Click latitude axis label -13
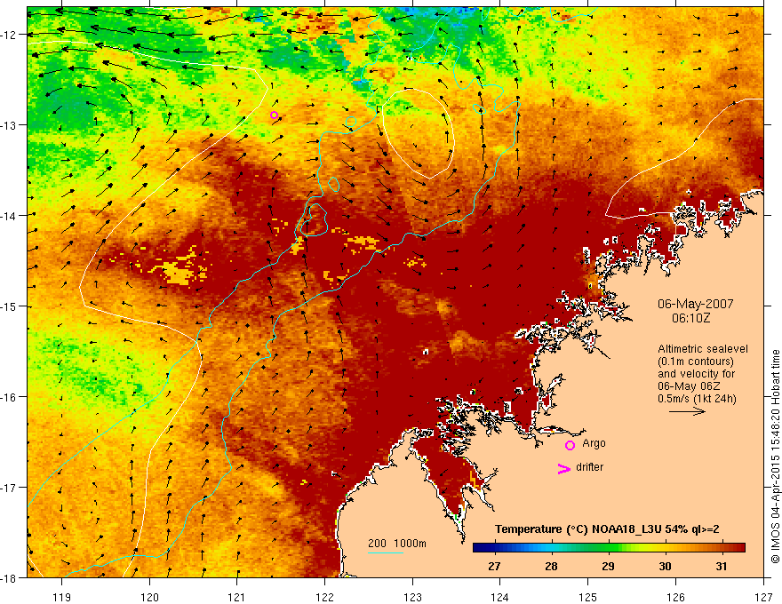 coord(10,124)
